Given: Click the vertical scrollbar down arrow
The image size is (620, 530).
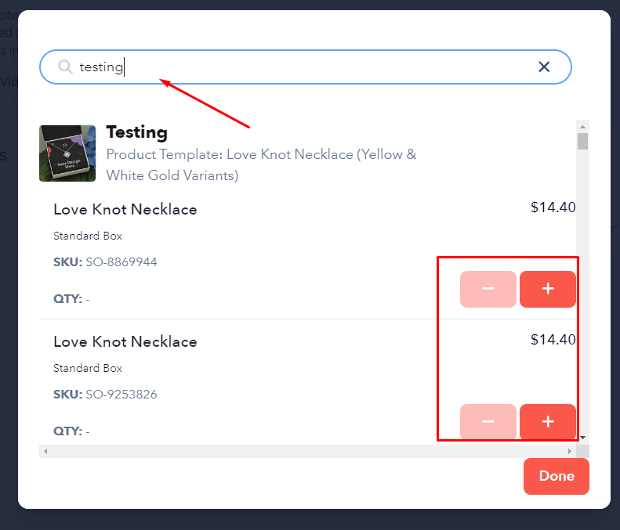Looking at the screenshot, I should pyautogui.click(x=583, y=438).
